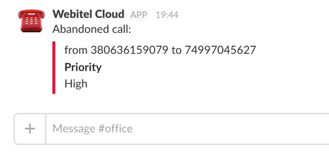Open the 19:44 message timestamp link
The image size is (329, 157).
[167, 15]
